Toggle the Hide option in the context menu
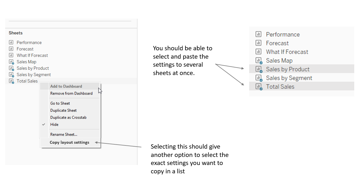Viewport: 362px width, 190px height. point(54,124)
